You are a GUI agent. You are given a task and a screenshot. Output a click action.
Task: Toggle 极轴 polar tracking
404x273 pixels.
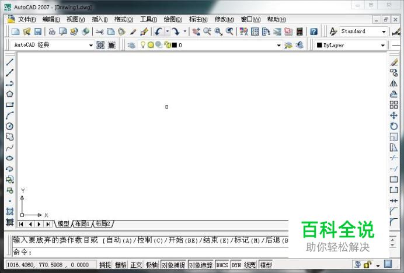pyautogui.click(x=152, y=265)
